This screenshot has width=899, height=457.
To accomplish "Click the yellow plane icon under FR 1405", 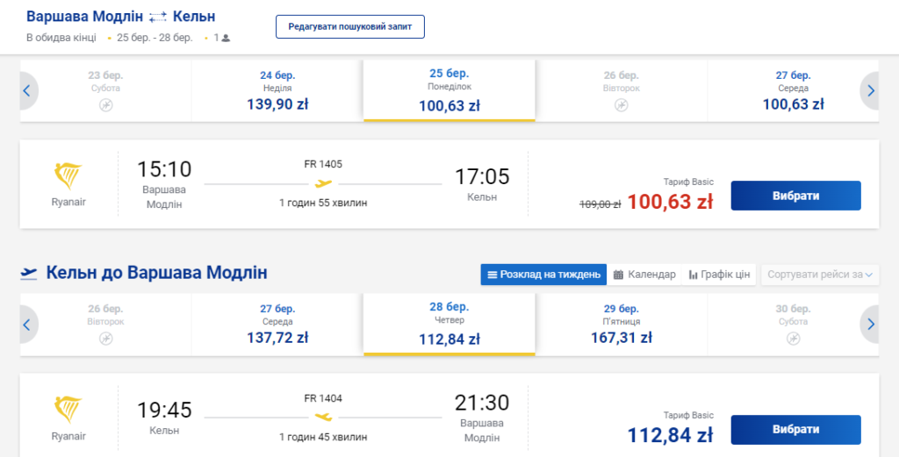I will 323,184.
